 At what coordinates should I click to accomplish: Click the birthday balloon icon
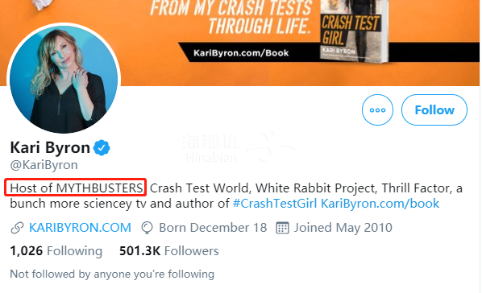(x=147, y=228)
